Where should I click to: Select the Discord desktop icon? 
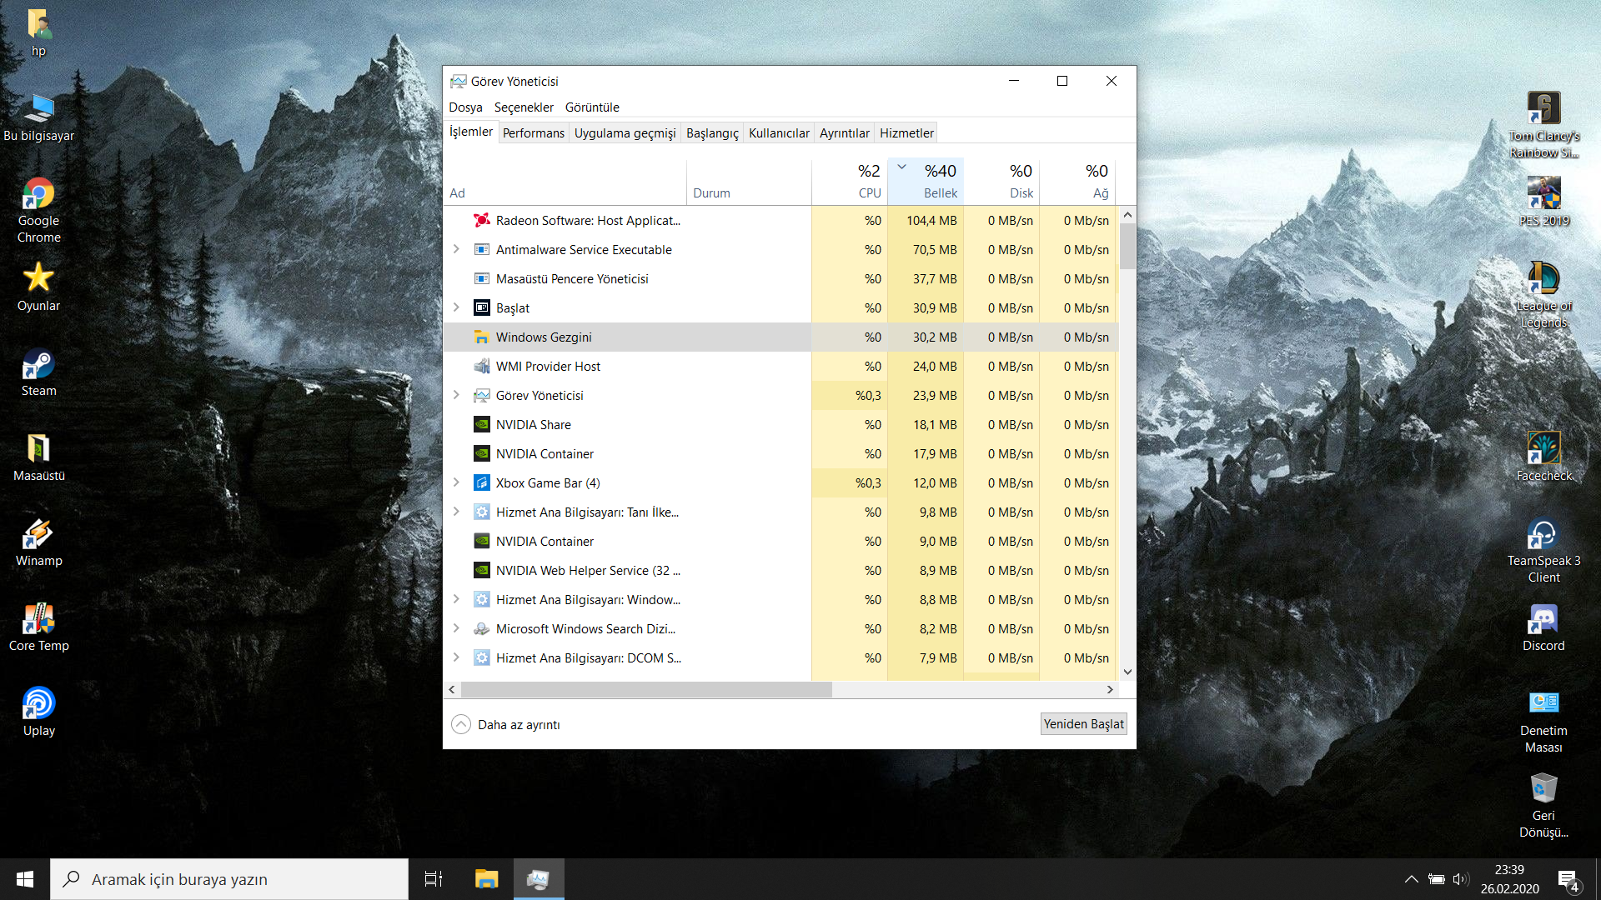pyautogui.click(x=1543, y=627)
